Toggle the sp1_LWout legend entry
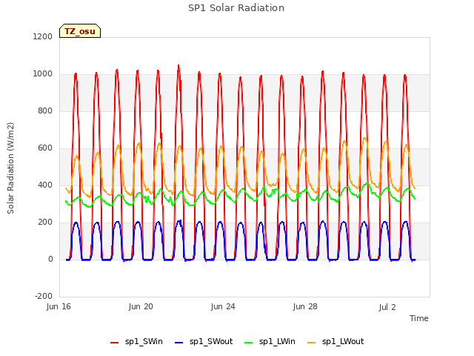474x356 pixels. (x=336, y=342)
